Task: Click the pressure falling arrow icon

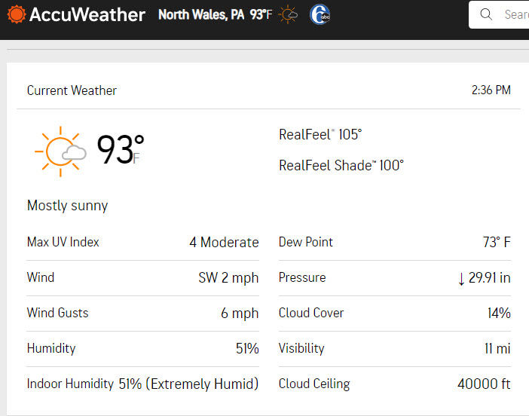Action: 461,279
